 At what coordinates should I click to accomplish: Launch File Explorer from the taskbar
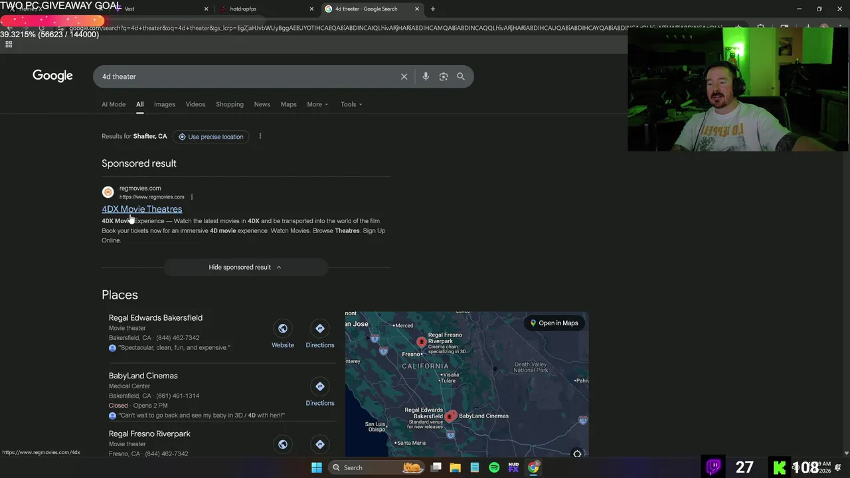pyautogui.click(x=456, y=467)
